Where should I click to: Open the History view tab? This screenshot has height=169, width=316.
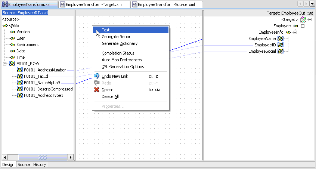(40, 165)
